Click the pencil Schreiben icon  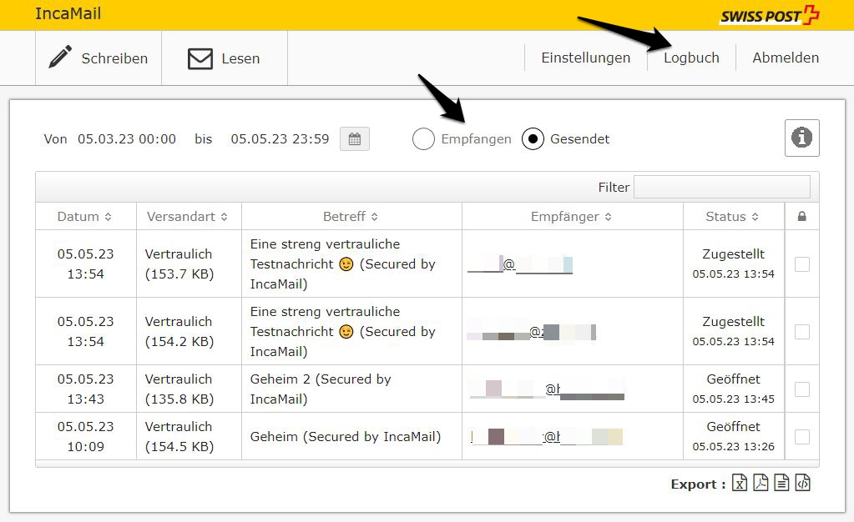point(60,57)
